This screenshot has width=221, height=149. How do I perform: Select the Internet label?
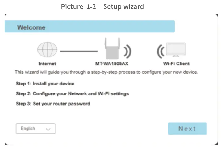(x=47, y=64)
